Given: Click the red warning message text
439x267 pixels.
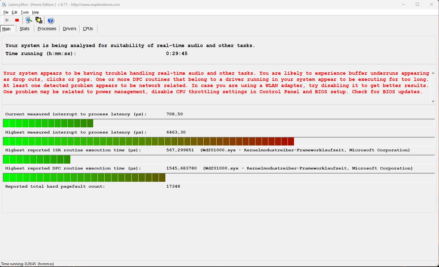Looking at the screenshot, I should click(x=216, y=82).
